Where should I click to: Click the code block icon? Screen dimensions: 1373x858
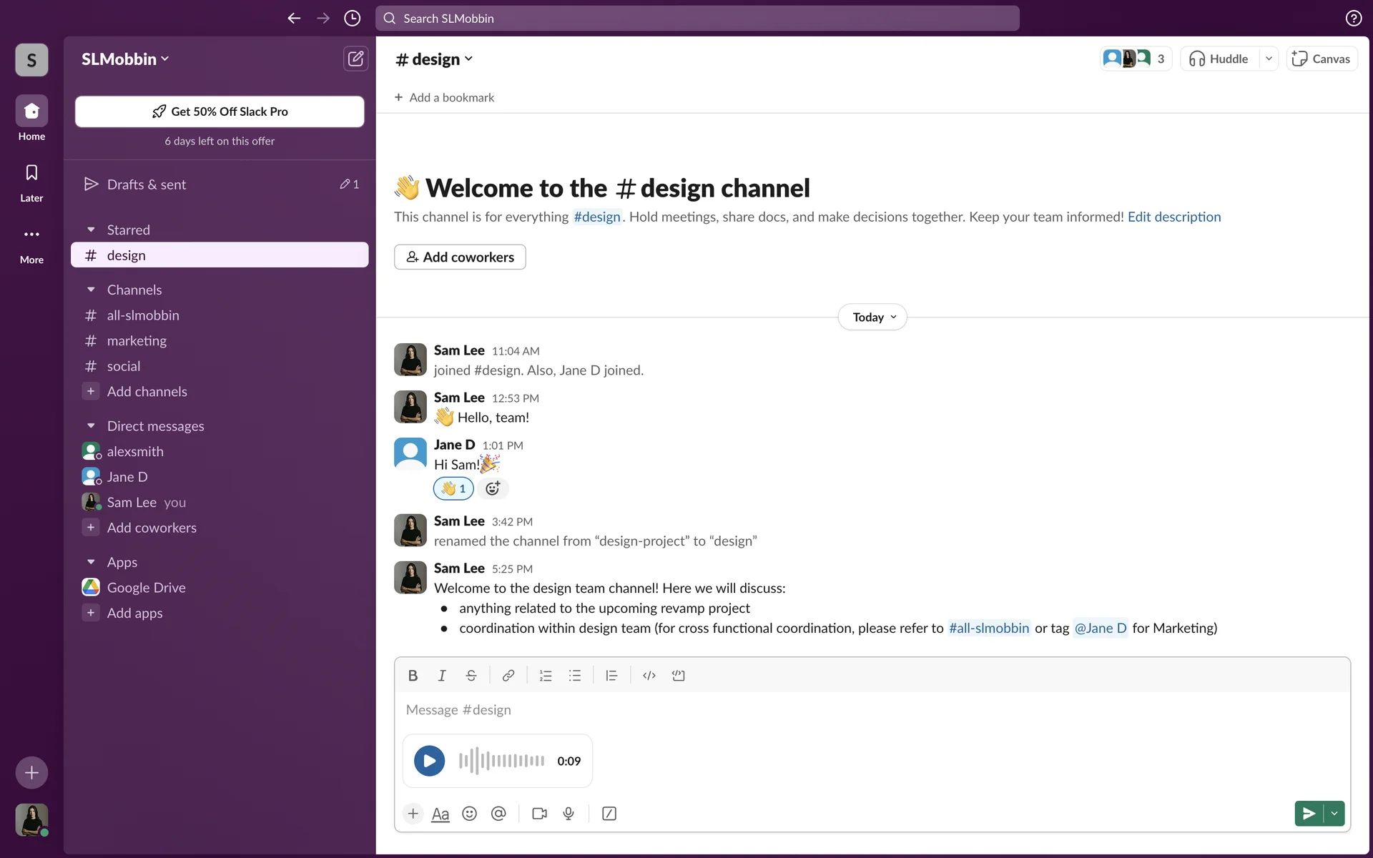pos(678,676)
